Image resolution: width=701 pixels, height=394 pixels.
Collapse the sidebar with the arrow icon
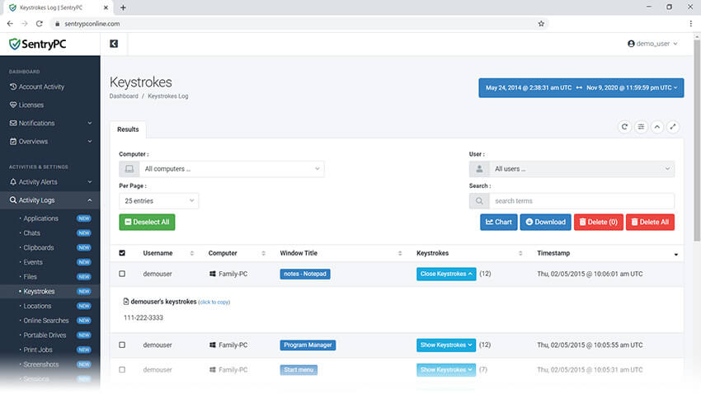[114, 44]
